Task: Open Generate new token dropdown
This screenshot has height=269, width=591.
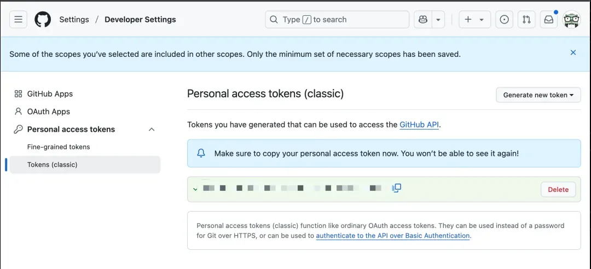Action: 538,95
